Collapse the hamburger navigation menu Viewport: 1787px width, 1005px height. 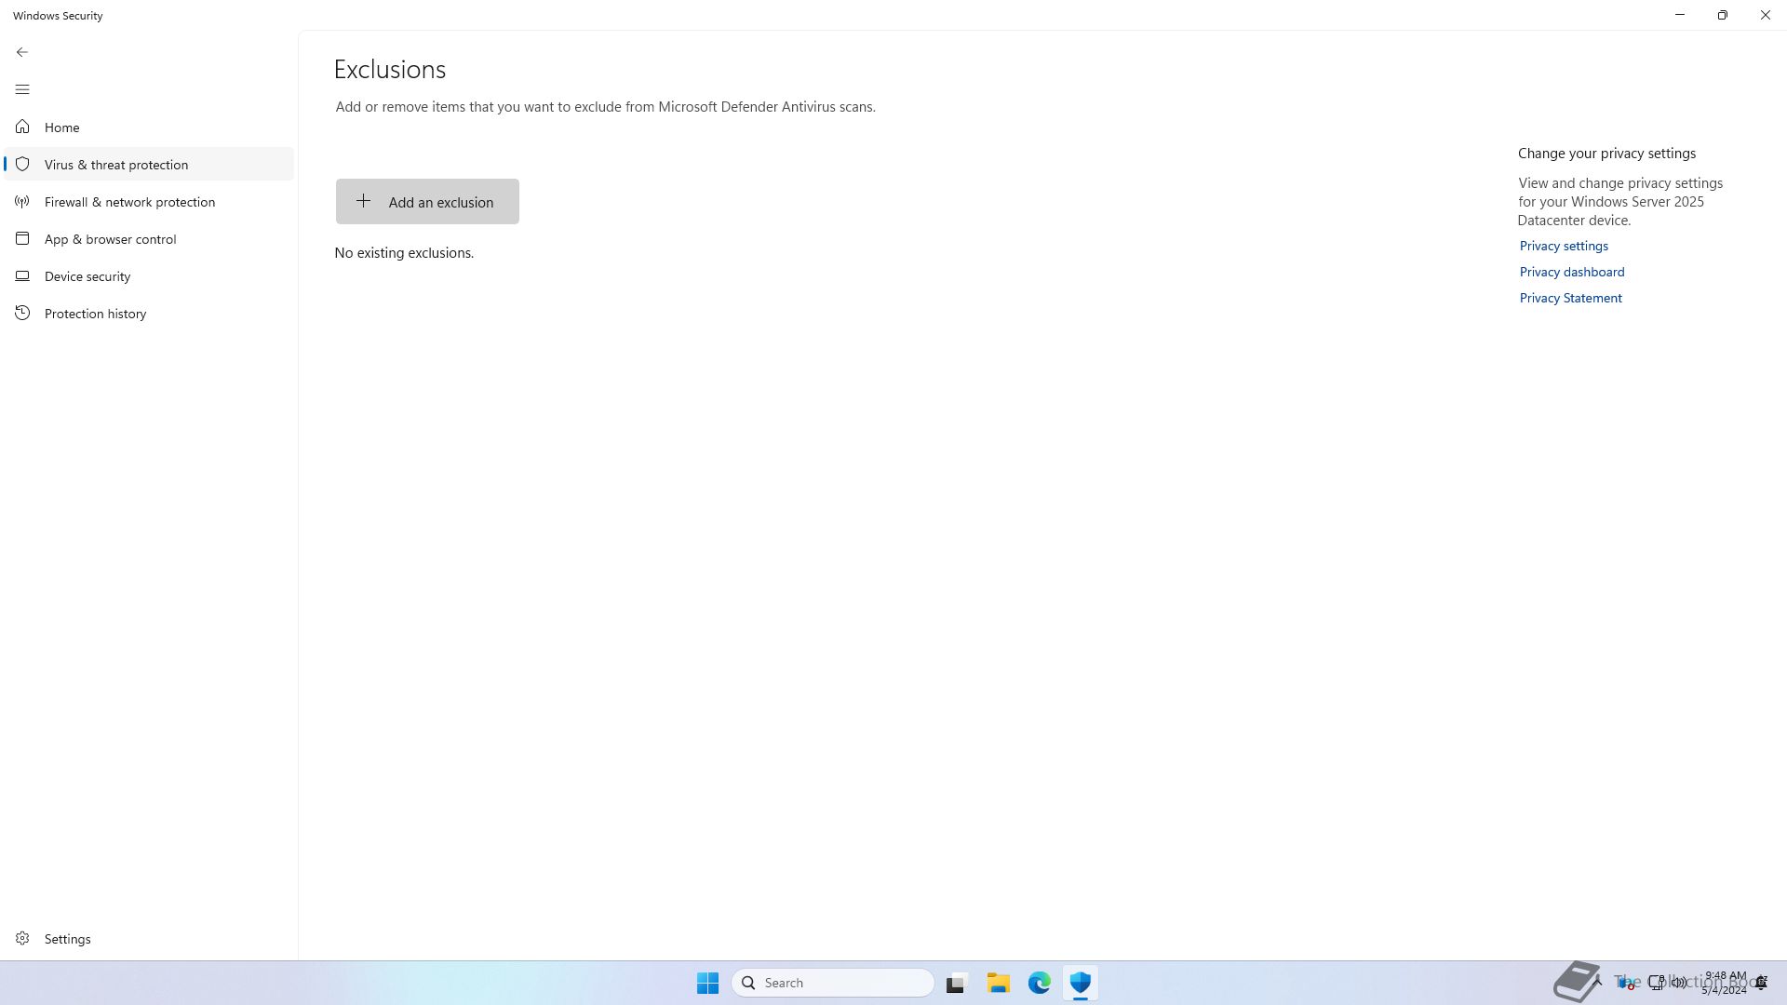(x=22, y=89)
